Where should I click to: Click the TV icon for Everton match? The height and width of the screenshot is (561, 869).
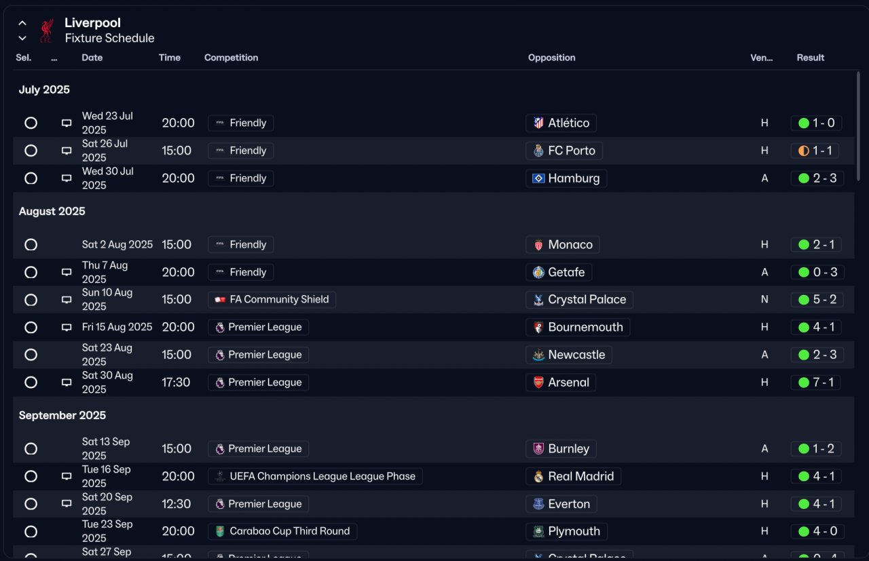67,504
